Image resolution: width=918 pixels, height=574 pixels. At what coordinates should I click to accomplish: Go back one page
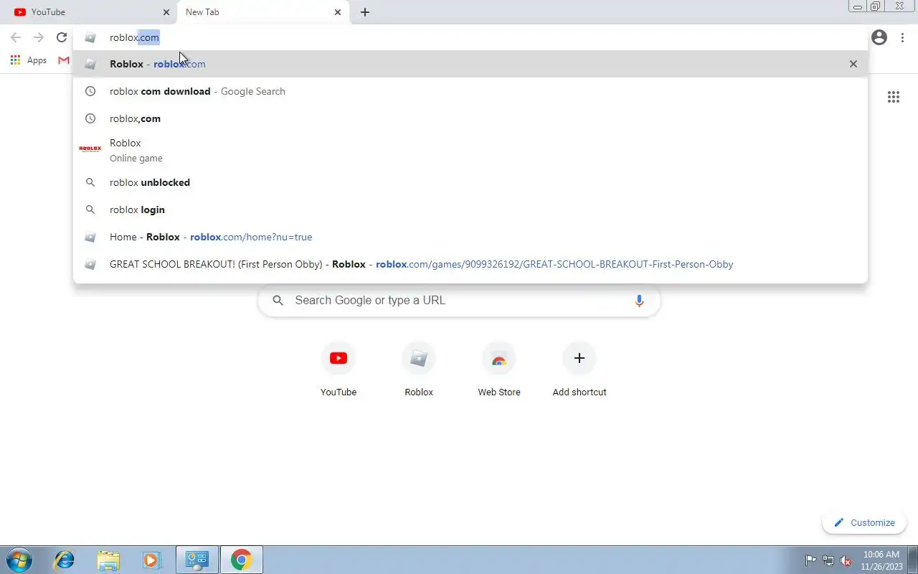(x=16, y=37)
